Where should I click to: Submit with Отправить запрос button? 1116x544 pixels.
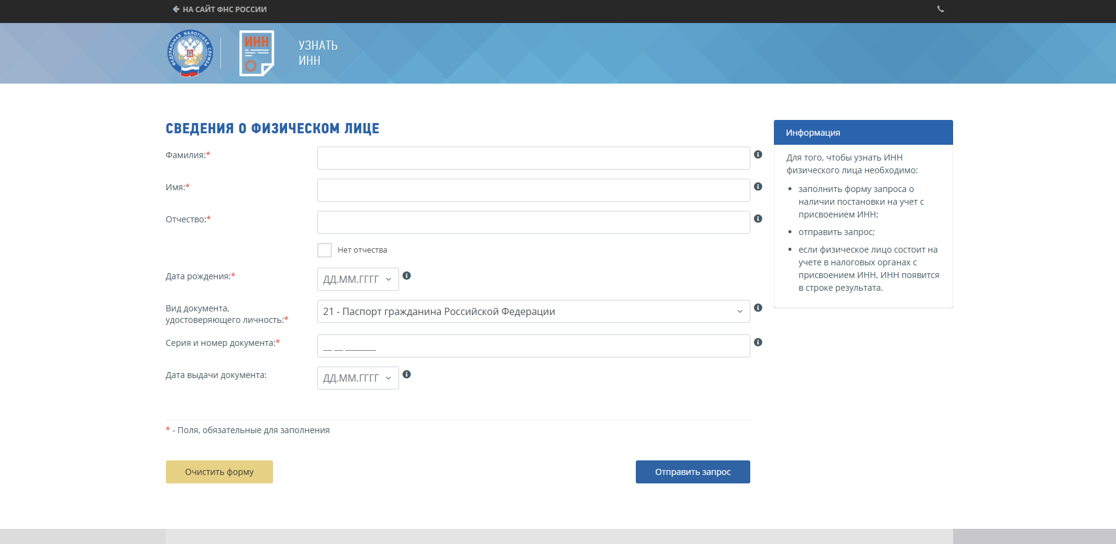pos(693,472)
